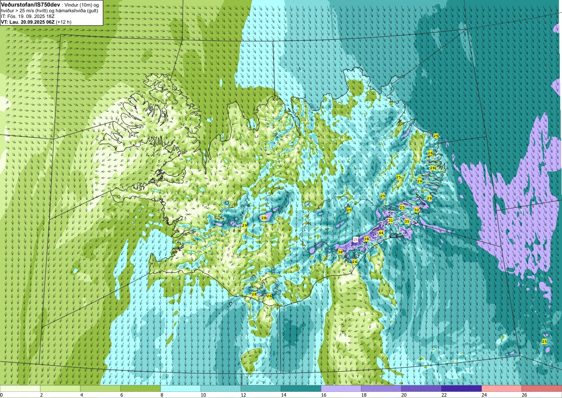This screenshot has height=398, width=562.
Task: Click the white-boxed 25 gust marker
Action: coord(356,239)
